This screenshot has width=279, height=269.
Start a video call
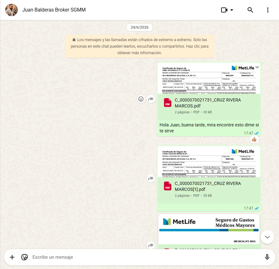point(224,10)
